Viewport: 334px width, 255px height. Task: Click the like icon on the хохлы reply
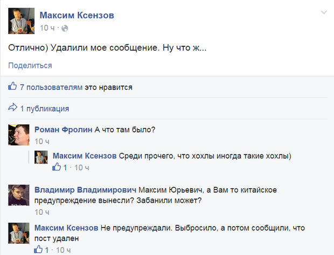[56, 167]
